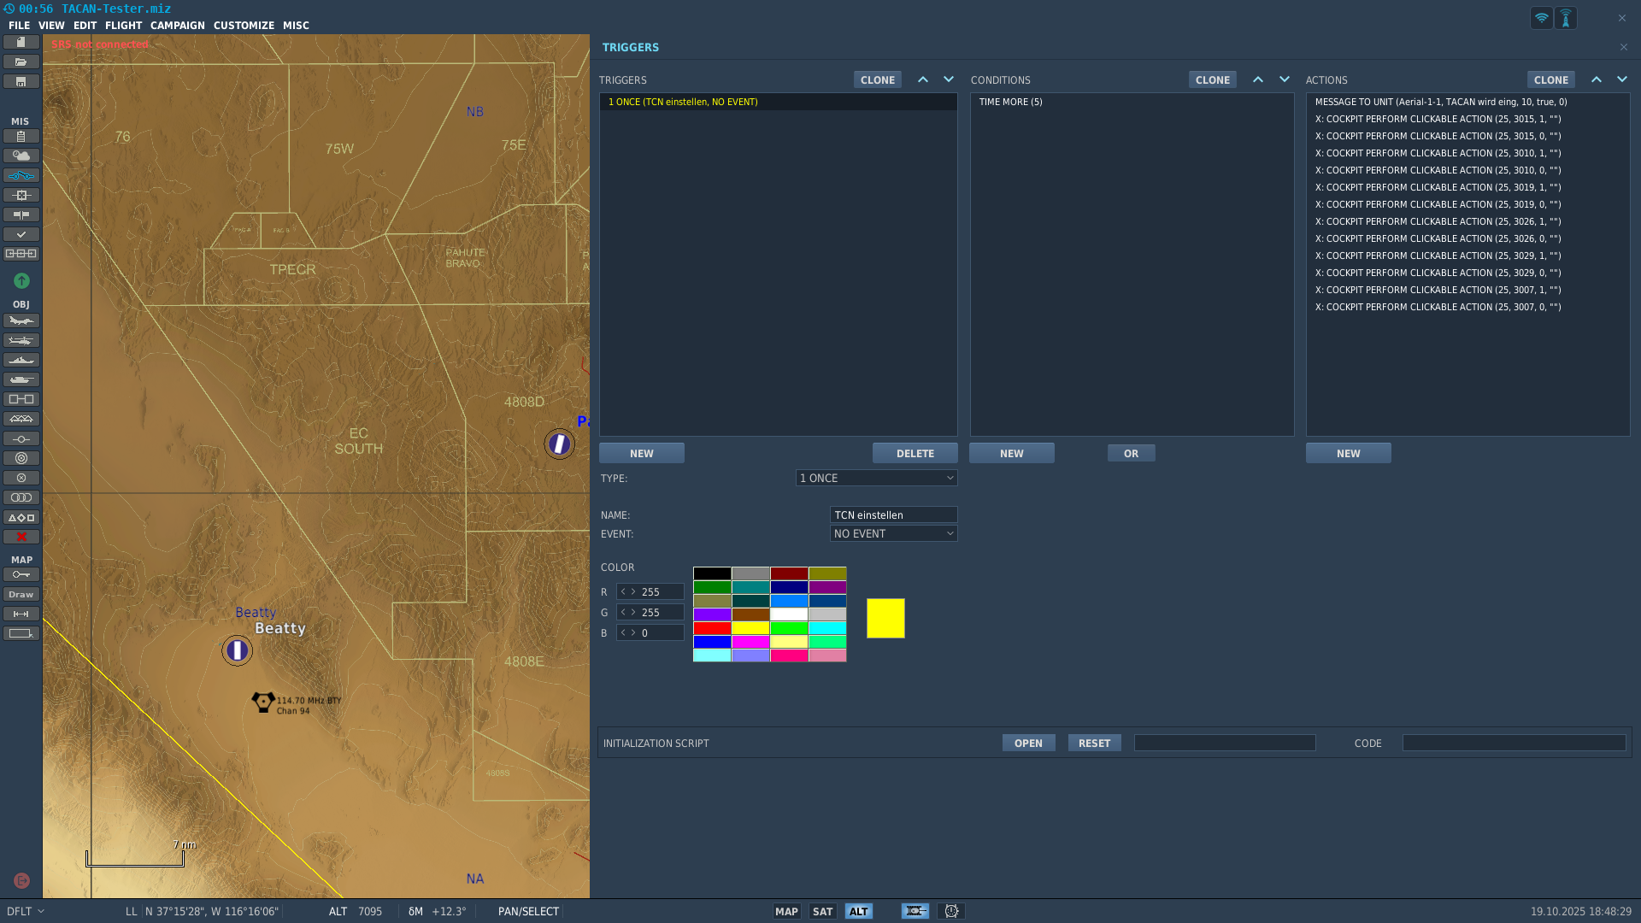Select the ground vehicle tank tool
Viewport: 1641px width, 923px height.
(21, 379)
